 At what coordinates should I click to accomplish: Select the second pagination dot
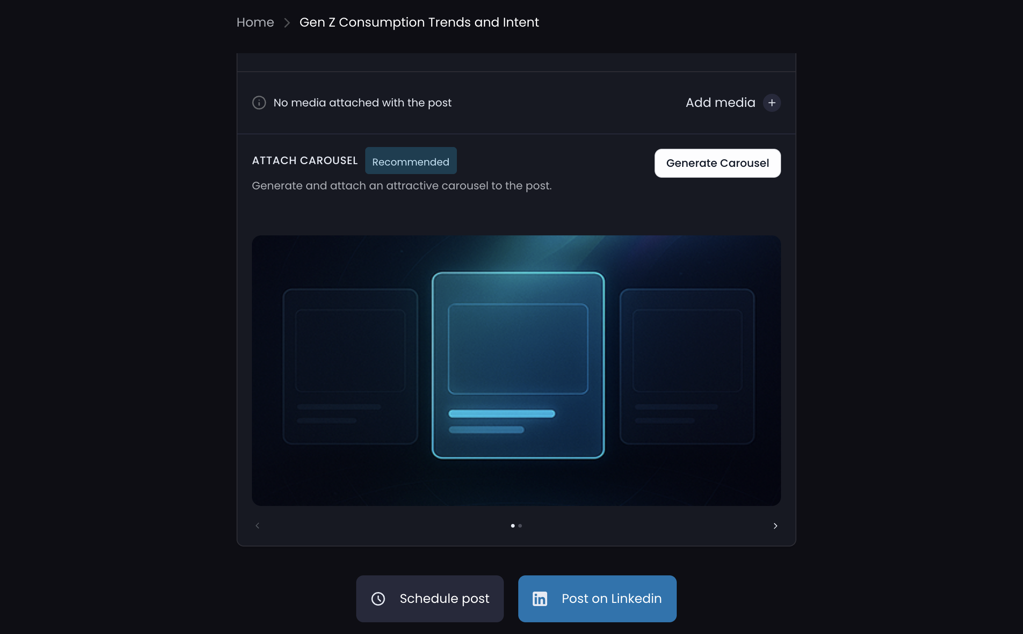[x=520, y=526]
